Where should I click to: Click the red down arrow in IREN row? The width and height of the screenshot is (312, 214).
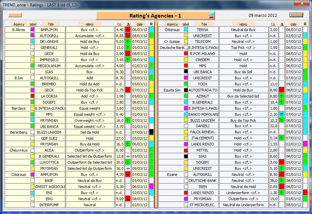[x=282, y=187]
